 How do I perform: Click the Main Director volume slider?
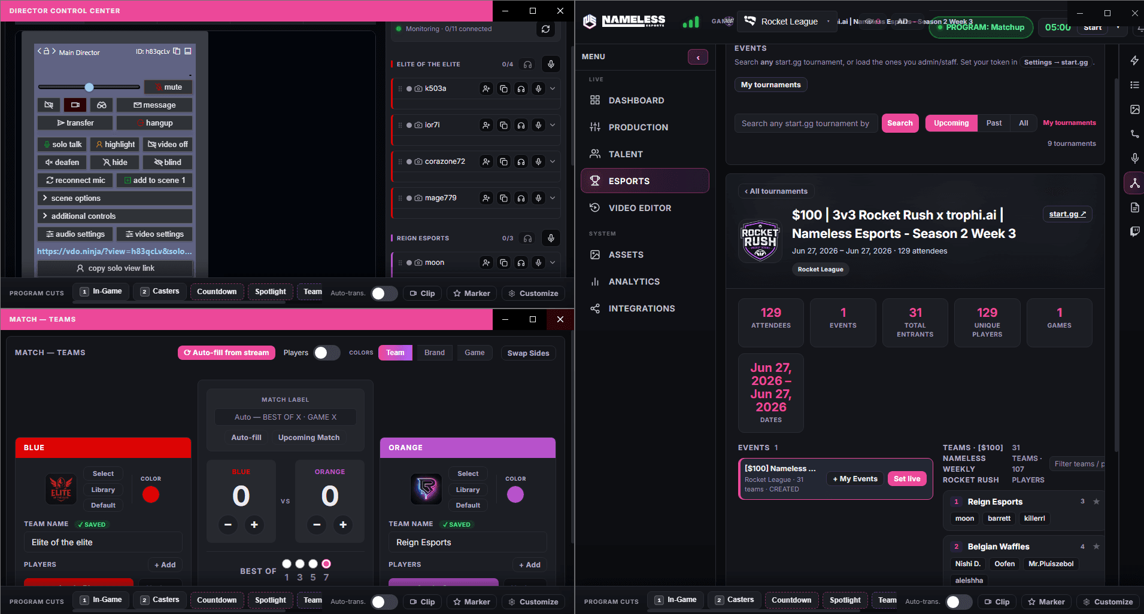(x=89, y=87)
